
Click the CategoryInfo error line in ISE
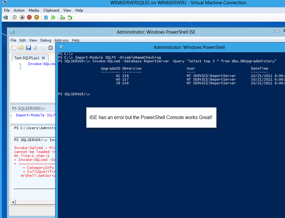click(39, 168)
